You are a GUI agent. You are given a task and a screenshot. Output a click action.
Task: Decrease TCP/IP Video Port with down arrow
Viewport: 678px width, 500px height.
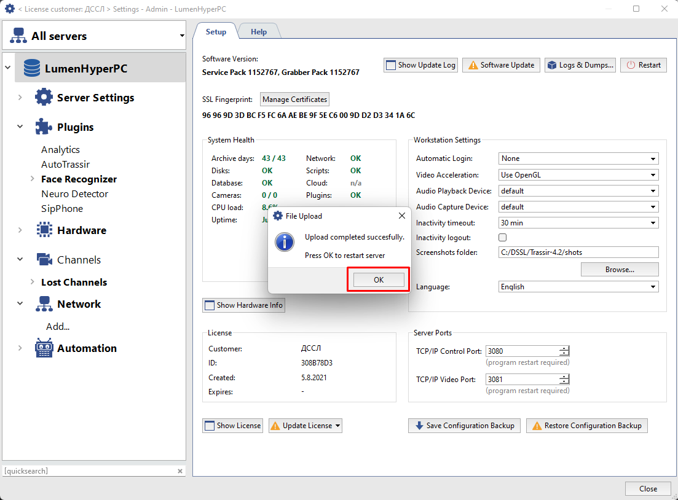(564, 383)
